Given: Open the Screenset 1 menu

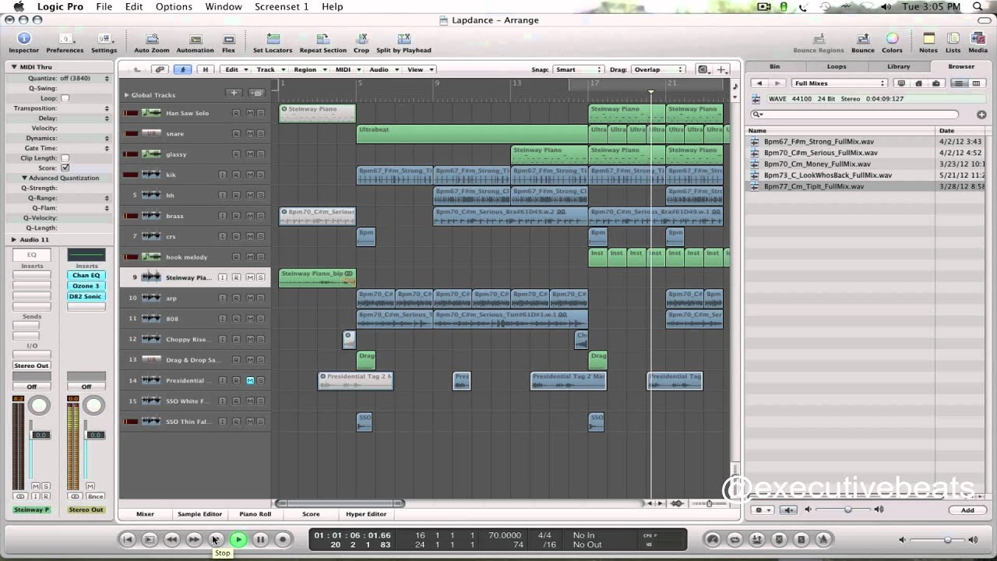Looking at the screenshot, I should 281,7.
